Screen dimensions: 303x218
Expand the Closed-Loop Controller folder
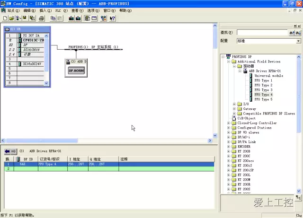tap(229, 123)
